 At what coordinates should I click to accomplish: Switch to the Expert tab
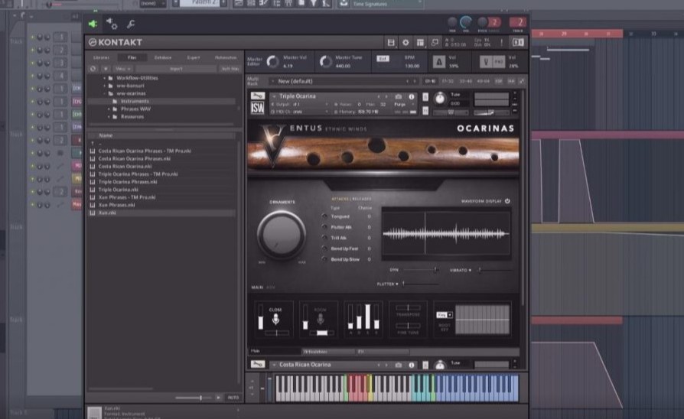tap(194, 57)
